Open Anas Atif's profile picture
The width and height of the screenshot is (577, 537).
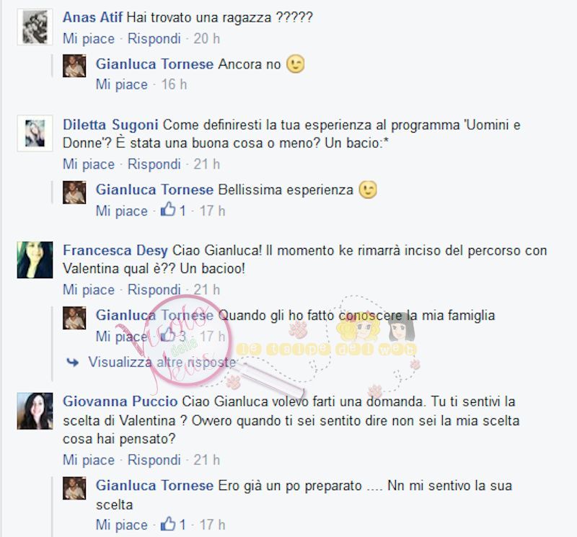point(35,27)
